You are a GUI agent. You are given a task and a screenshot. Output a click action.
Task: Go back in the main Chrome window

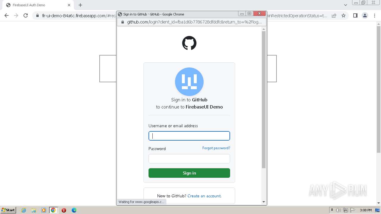coord(7,15)
